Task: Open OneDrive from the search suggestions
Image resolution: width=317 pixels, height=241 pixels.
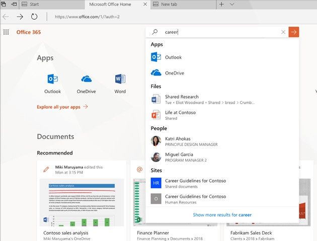Action: (x=222, y=73)
